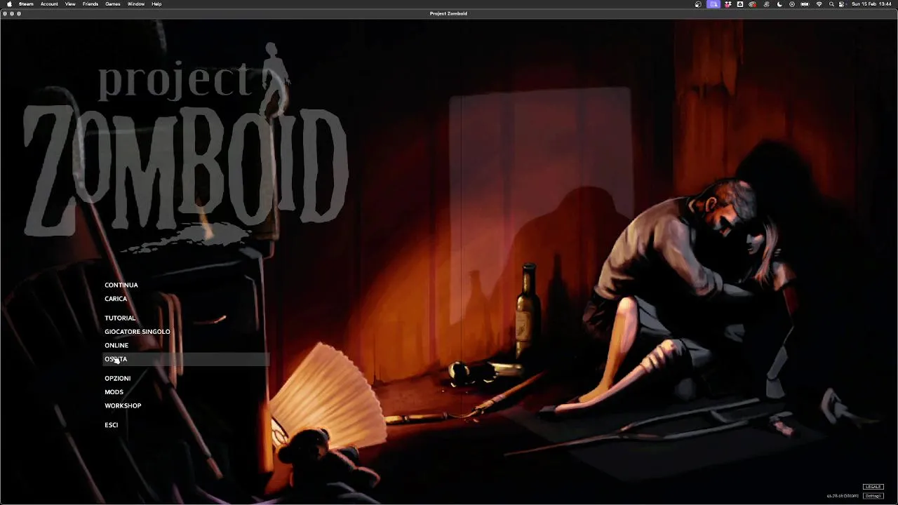Start the TUTORIAL from the main menu
This screenshot has height=505, width=898.
tap(120, 318)
